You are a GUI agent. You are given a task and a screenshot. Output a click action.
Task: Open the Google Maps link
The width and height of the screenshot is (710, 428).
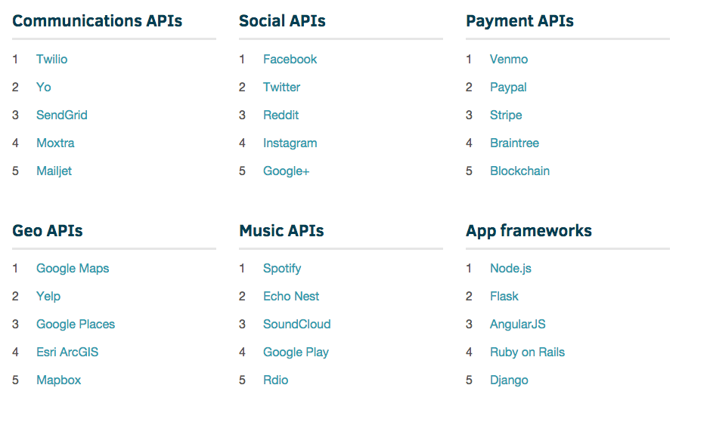point(73,268)
